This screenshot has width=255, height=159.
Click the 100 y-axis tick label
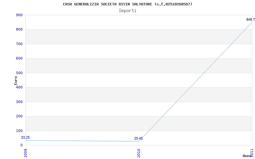(x=19, y=131)
